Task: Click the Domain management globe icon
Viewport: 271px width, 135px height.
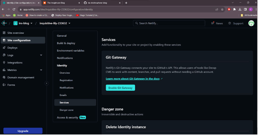Action: tap(4, 77)
